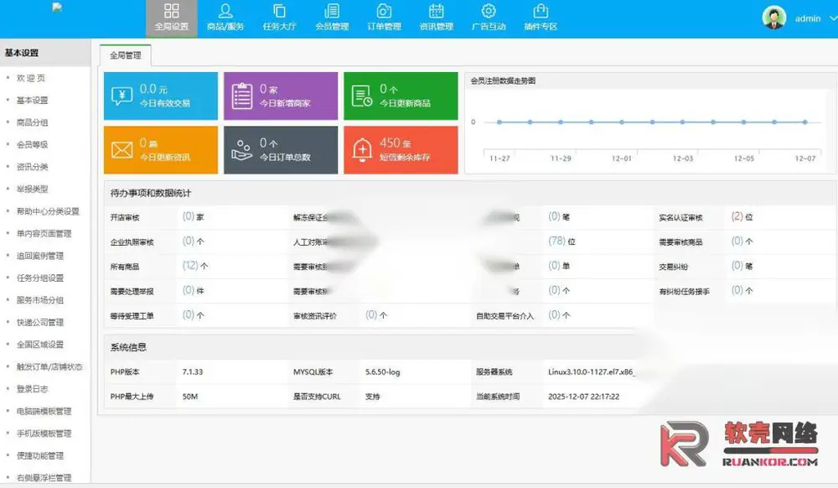Click the MYSQL version value 5.6.50-log
Image resolution: width=838 pixels, height=488 pixels.
[x=383, y=372]
